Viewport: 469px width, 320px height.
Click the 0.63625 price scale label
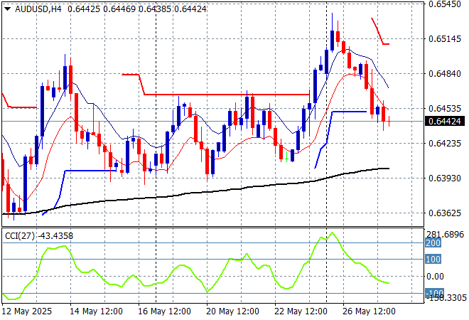[x=444, y=213]
